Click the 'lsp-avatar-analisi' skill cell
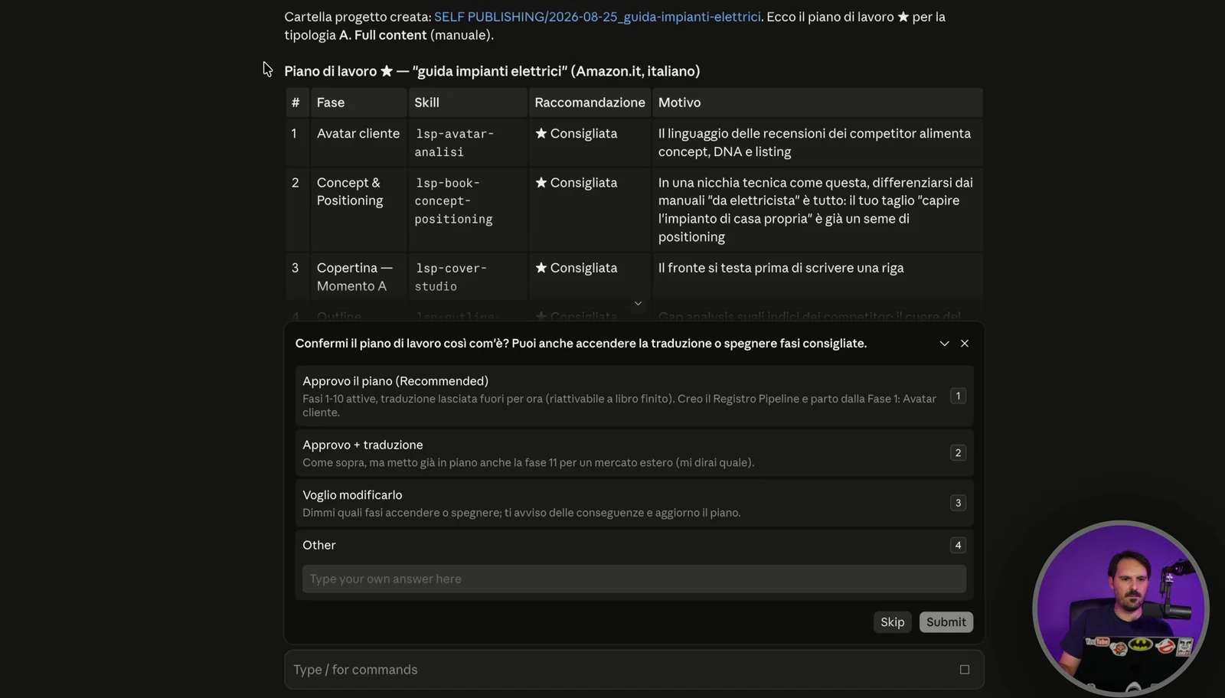The height and width of the screenshot is (698, 1225). coord(468,142)
